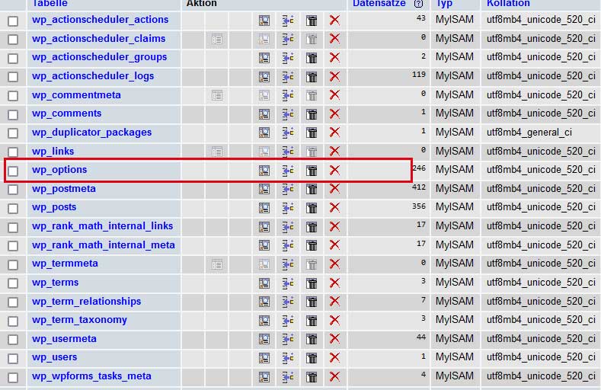Open the wp_rank_math_internal_meta table link
The width and height of the screenshot is (601, 390).
coord(104,245)
